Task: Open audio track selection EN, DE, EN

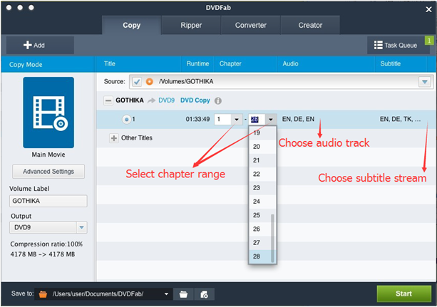Action: coord(298,119)
